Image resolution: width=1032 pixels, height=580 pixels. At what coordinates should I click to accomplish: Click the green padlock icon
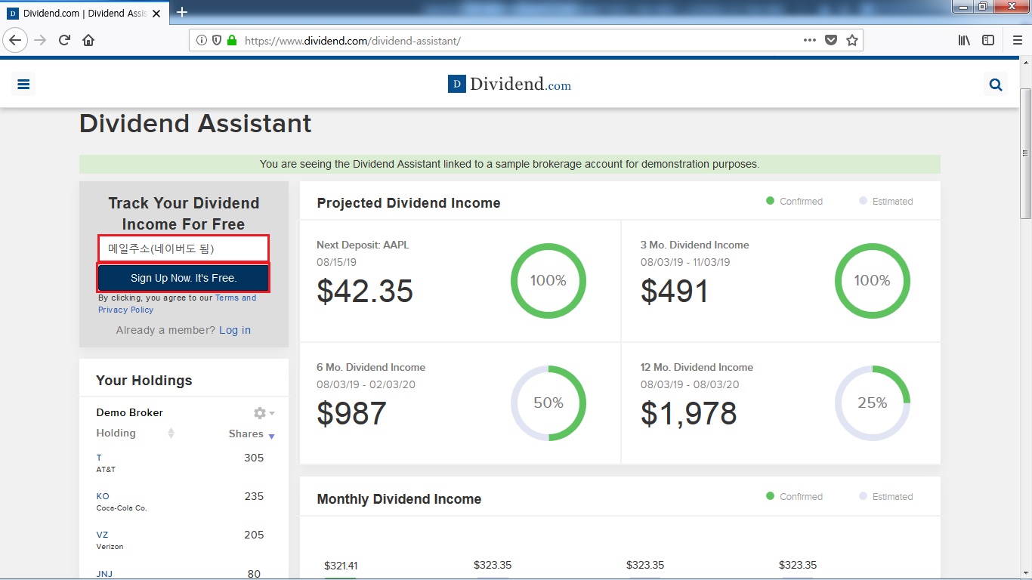[x=232, y=41]
